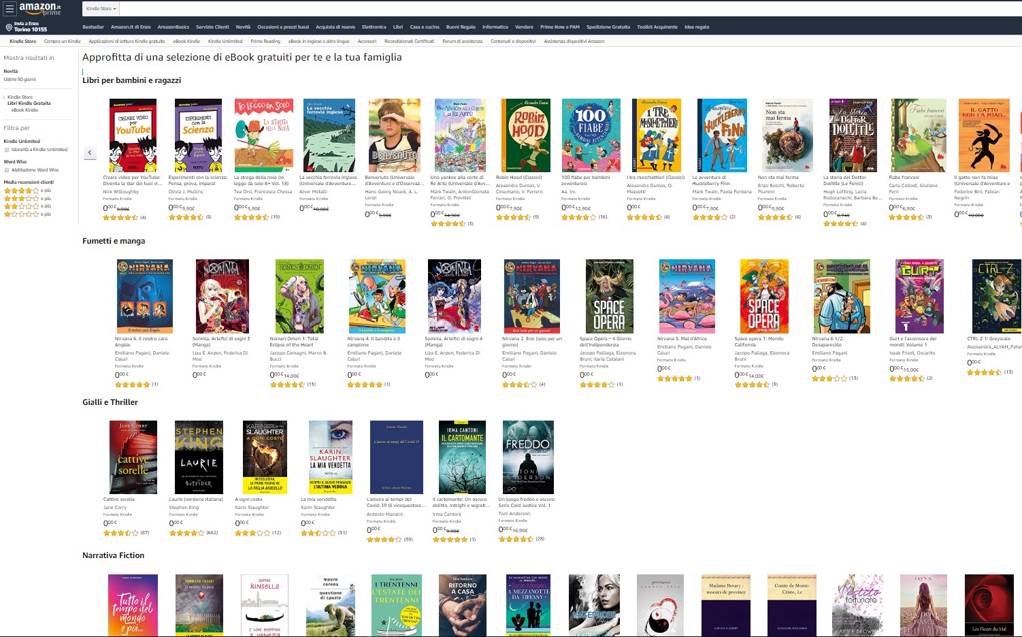Open the Cattive sorelle book title link

(x=119, y=500)
